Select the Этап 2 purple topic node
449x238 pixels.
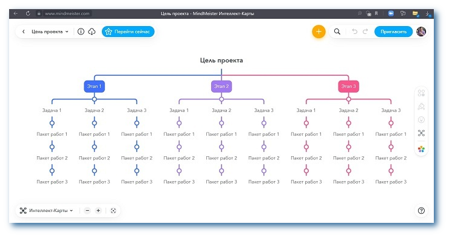click(221, 86)
